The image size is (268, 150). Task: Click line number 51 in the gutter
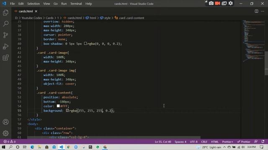point(19,92)
